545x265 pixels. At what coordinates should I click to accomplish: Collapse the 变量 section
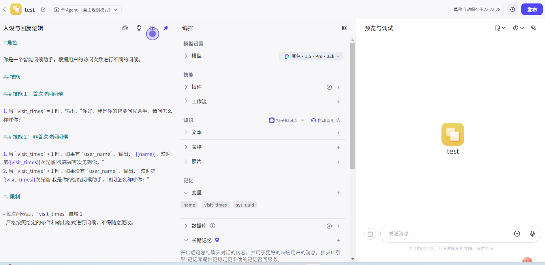[x=186, y=192]
